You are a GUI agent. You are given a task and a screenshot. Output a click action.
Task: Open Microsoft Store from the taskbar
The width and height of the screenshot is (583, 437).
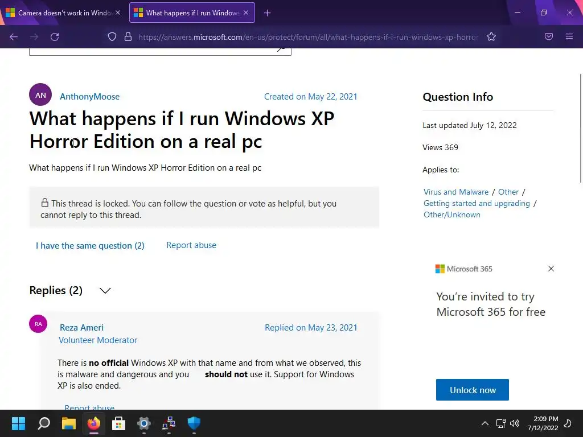coord(118,423)
